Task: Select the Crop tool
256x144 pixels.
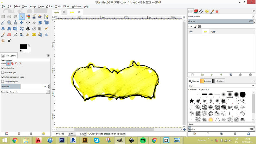Action: (x=34, y=22)
